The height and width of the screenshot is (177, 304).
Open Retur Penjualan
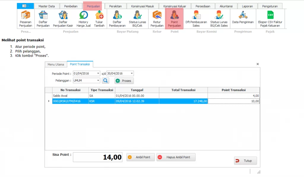[157, 19]
